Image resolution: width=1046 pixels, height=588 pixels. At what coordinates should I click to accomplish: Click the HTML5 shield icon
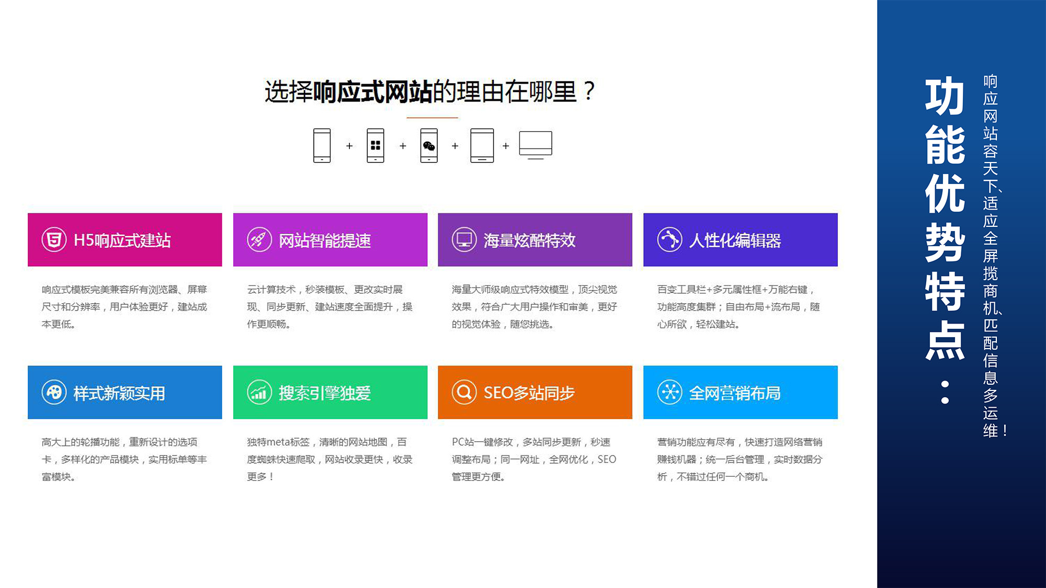pyautogui.click(x=54, y=240)
